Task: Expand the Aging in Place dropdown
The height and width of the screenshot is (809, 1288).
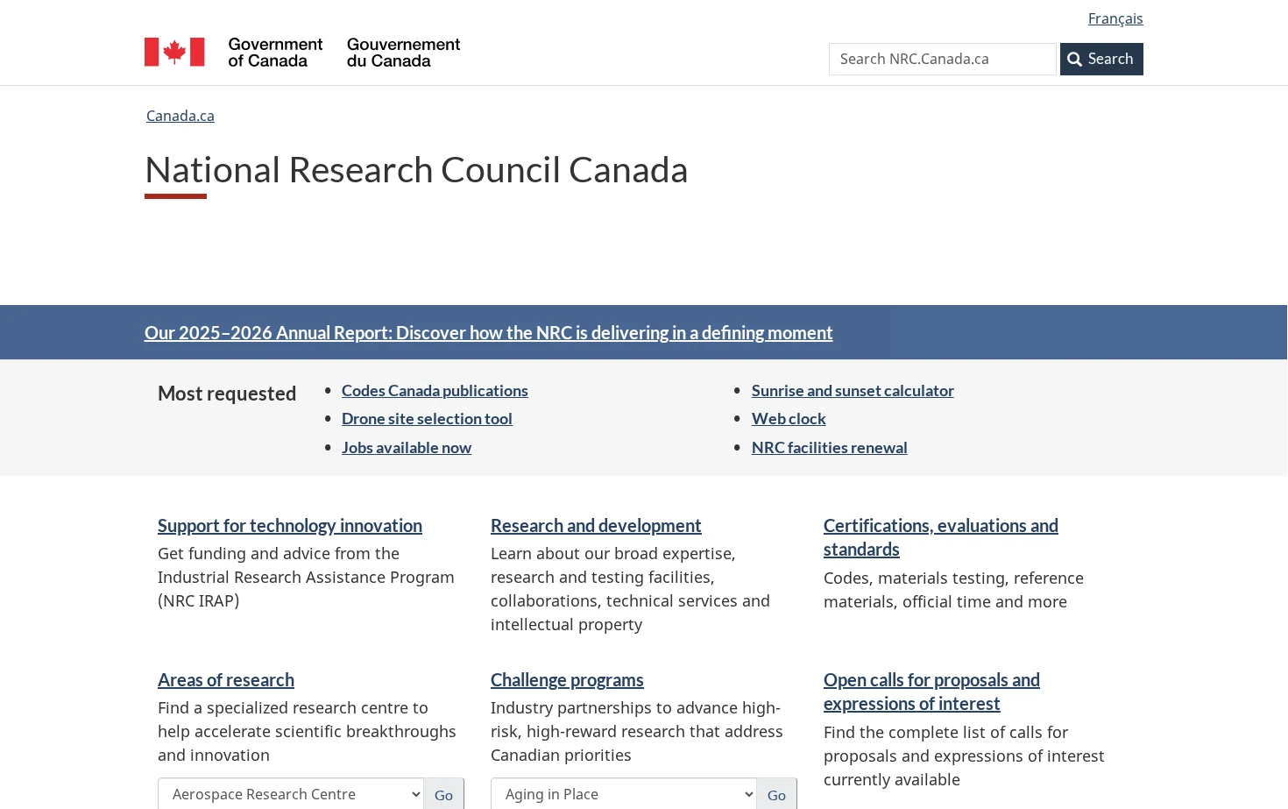Action: tap(624, 794)
